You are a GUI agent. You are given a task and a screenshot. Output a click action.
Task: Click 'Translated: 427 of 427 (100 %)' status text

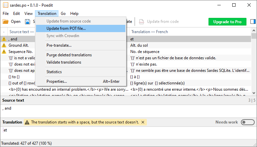click(26, 143)
